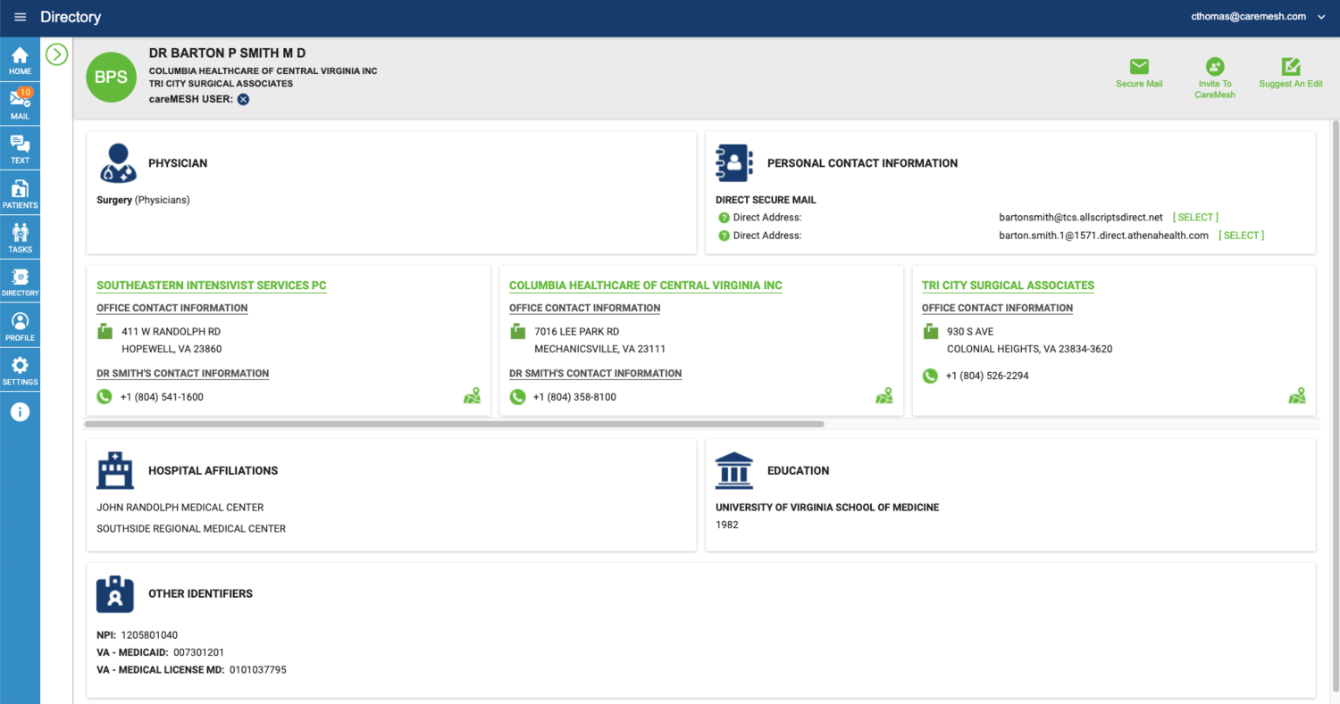Click phone icon for (804) 358-8100
1340x704 pixels.
coord(517,397)
